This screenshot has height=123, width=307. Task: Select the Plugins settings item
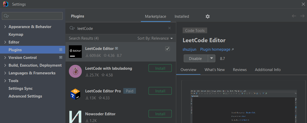(33, 50)
